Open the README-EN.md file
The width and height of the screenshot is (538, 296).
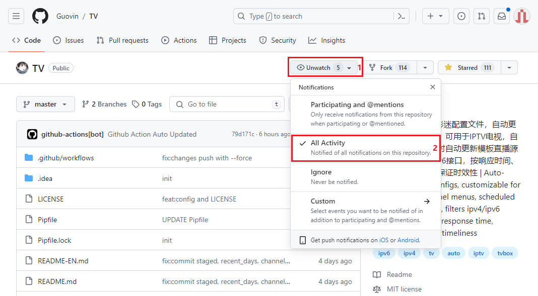coord(63,261)
